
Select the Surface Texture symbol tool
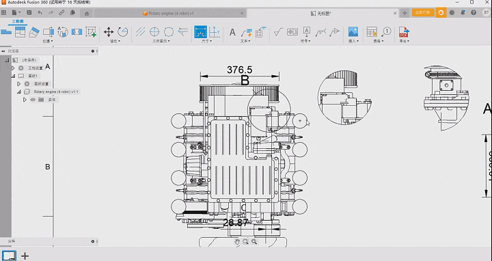pyautogui.click(x=278, y=32)
